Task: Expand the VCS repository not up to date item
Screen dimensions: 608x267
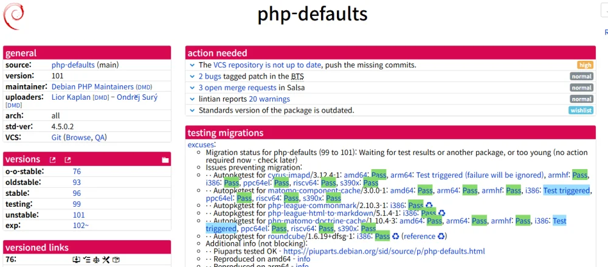Action: pos(192,65)
